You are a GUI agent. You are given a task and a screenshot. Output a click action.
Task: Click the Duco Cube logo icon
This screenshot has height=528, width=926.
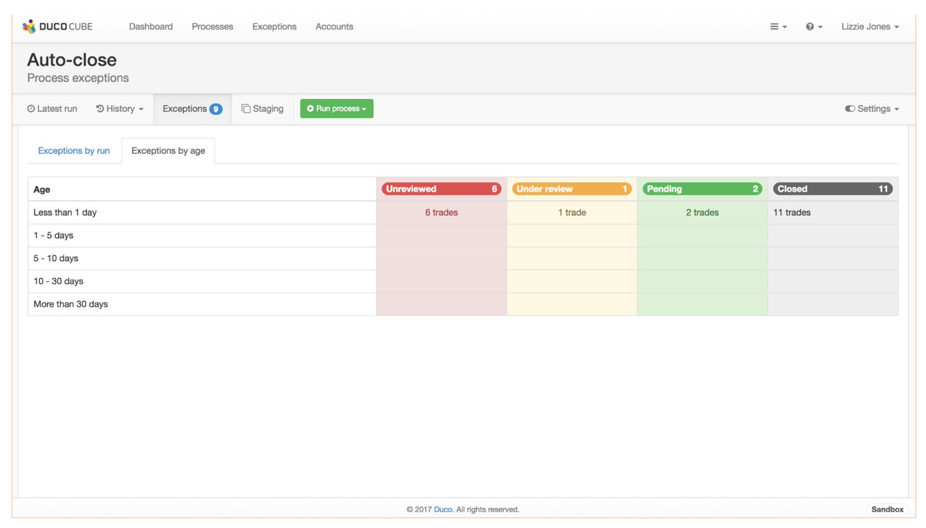(29, 26)
